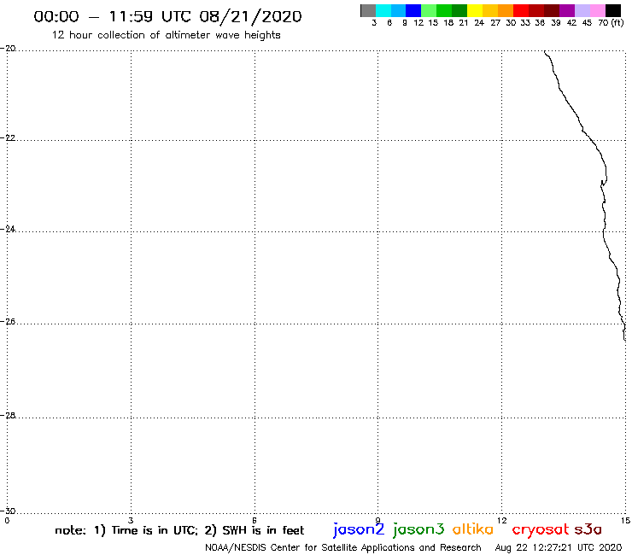Click the '-22' latitude axis label
This screenshot has height=555, width=632.
8,137
